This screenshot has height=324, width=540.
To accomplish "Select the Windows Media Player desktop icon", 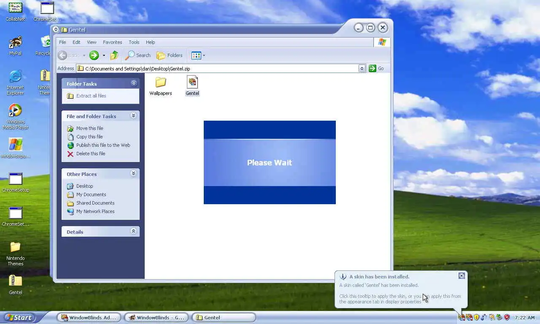I will coord(15,117).
